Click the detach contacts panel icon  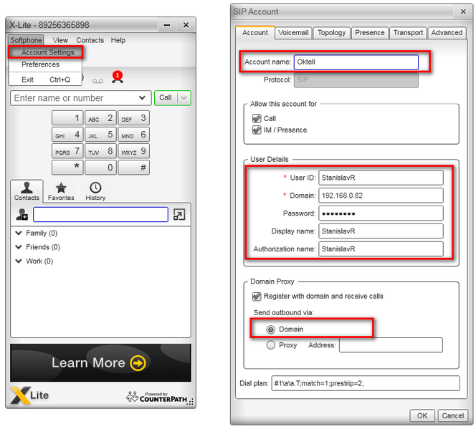(179, 214)
